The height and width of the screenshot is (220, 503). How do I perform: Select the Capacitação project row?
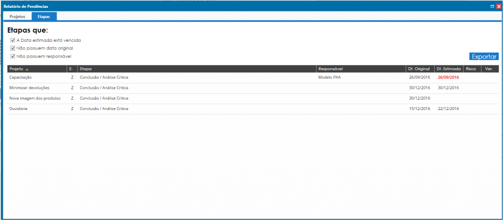253,78
